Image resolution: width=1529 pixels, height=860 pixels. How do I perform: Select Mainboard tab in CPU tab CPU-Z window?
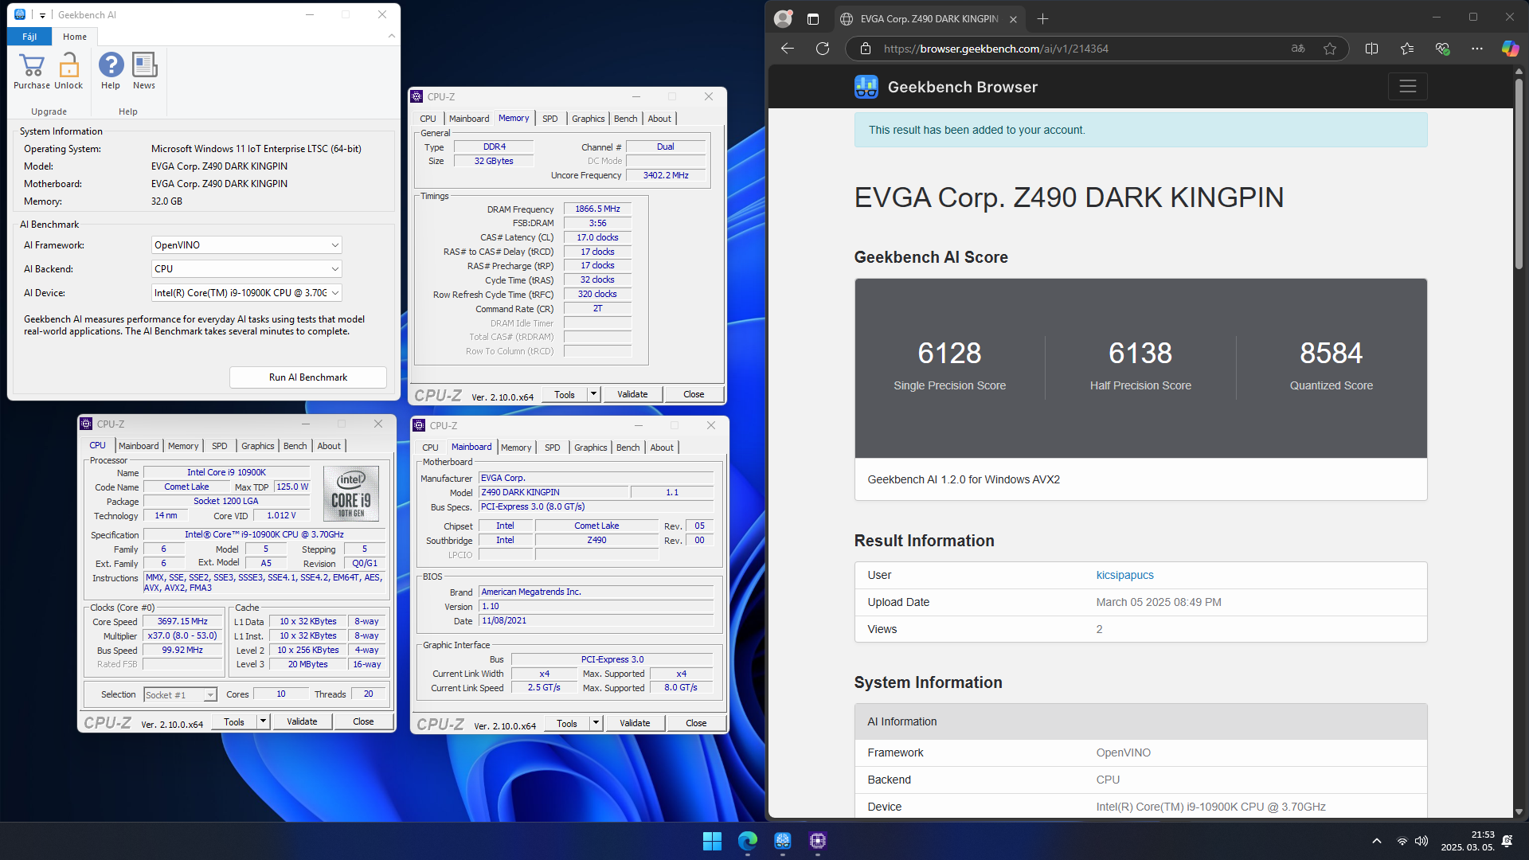[x=139, y=446]
